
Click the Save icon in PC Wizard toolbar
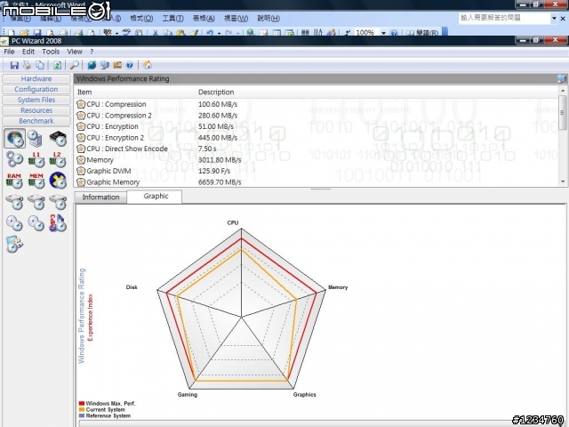tap(14, 65)
